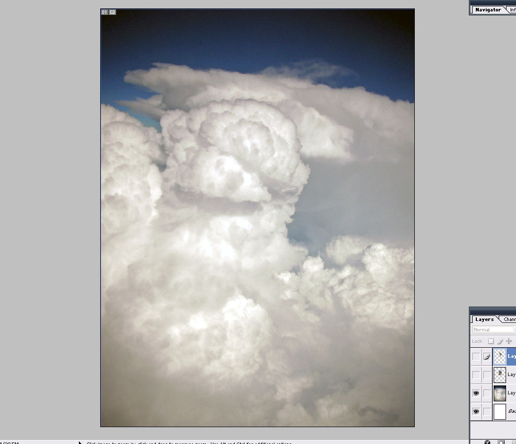Image resolution: width=516 pixels, height=444 pixels.
Task: Open the Info tab beside Navigator
Action: 512,10
